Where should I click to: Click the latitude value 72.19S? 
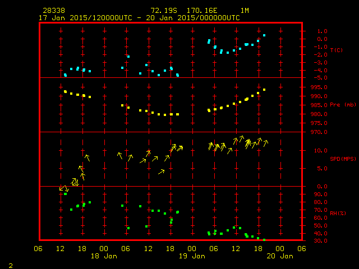click(x=162, y=11)
